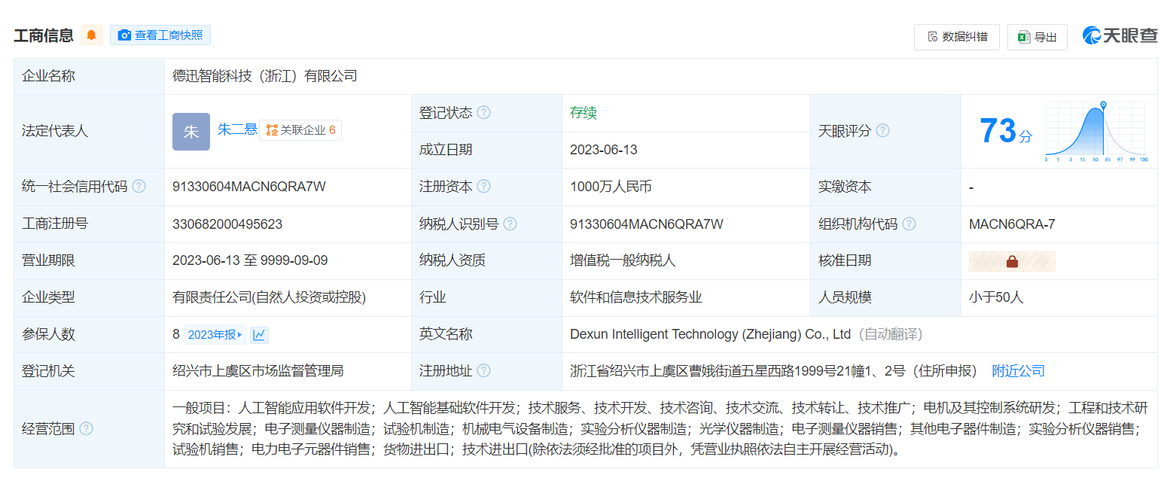Click the 73分 score value

pos(1006,132)
